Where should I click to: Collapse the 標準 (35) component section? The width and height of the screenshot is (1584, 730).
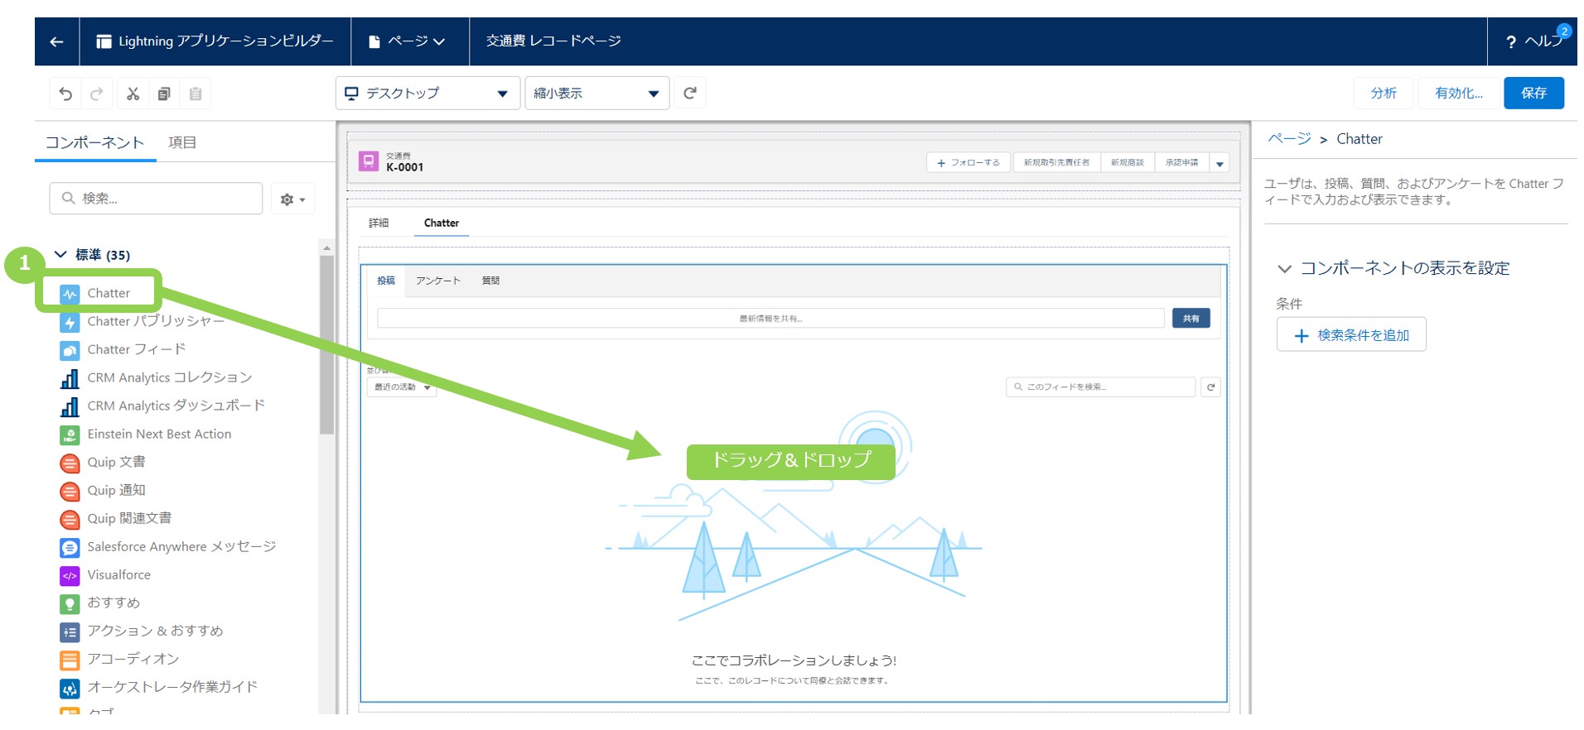tap(60, 255)
